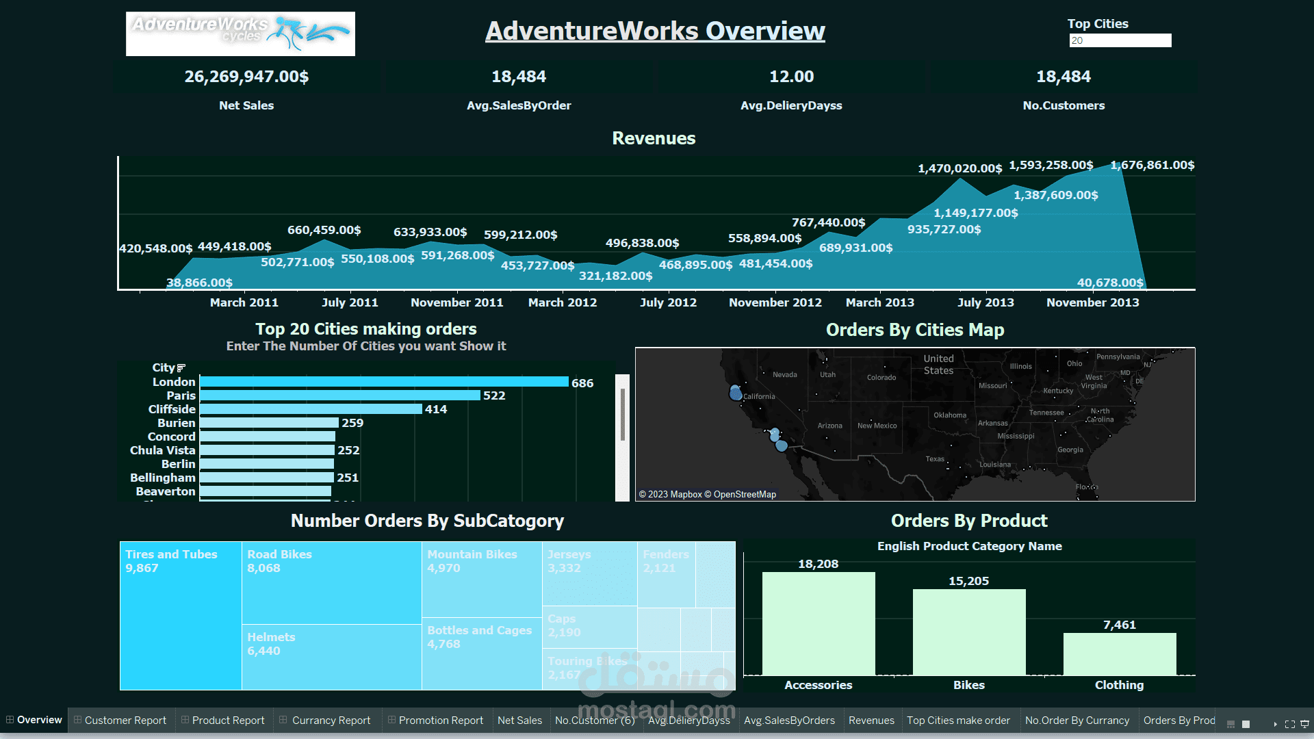This screenshot has height=739, width=1314.
Task: Go to the Top Cities make order sheet
Action: tap(958, 721)
